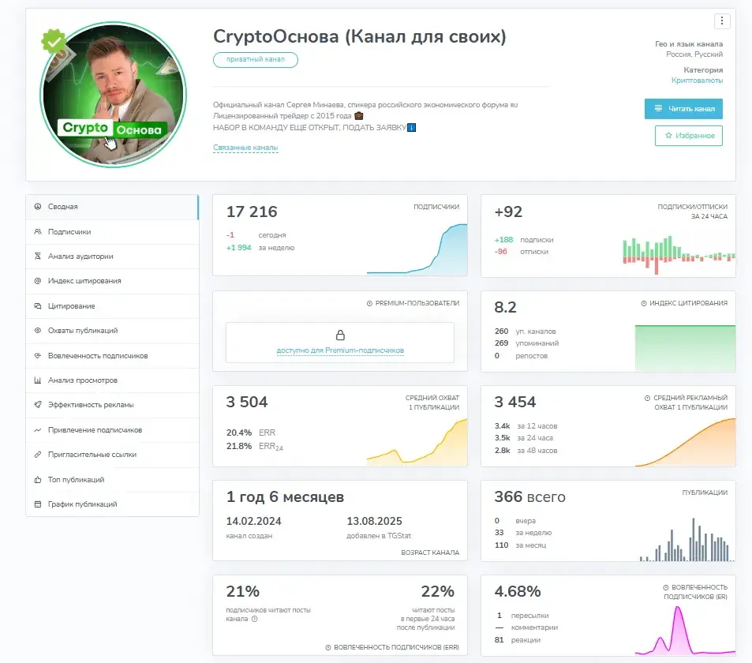
Task: Click info icon beside СРЕДНИЙ РЕКЛАМНЫЙ ОХВАТ
Action: click(648, 398)
